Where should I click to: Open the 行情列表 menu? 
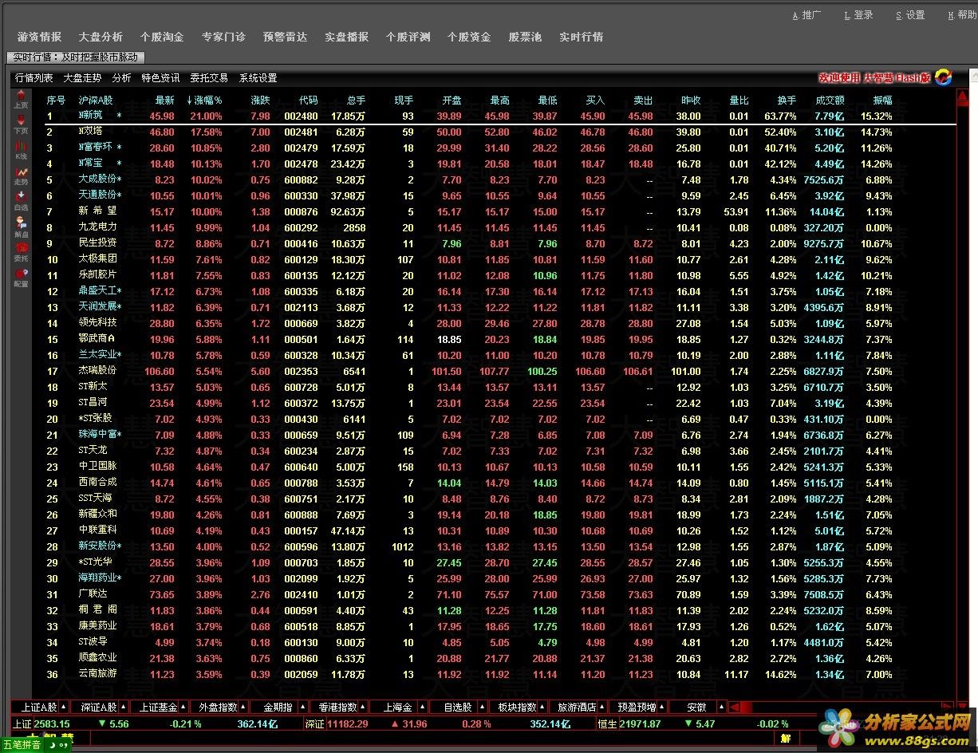[x=34, y=78]
